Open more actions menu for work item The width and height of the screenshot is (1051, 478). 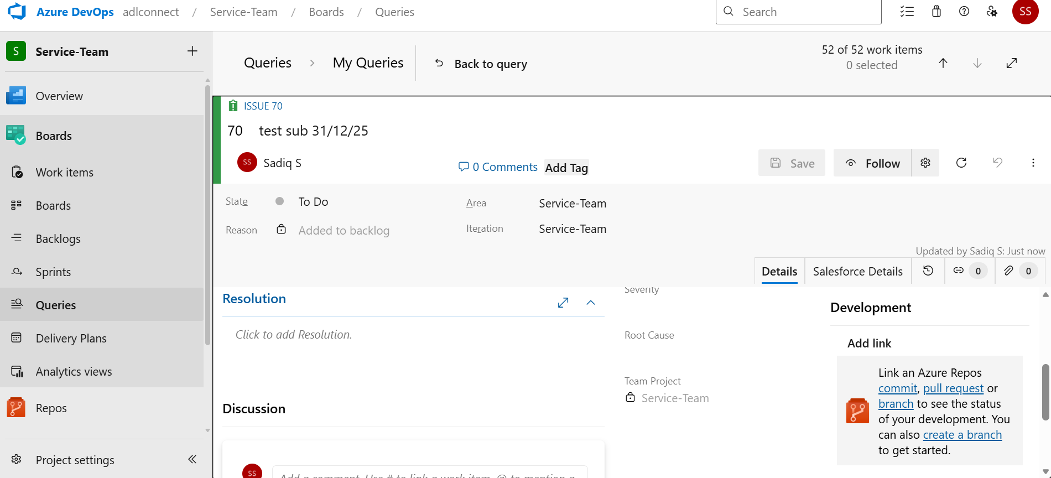click(x=1033, y=163)
